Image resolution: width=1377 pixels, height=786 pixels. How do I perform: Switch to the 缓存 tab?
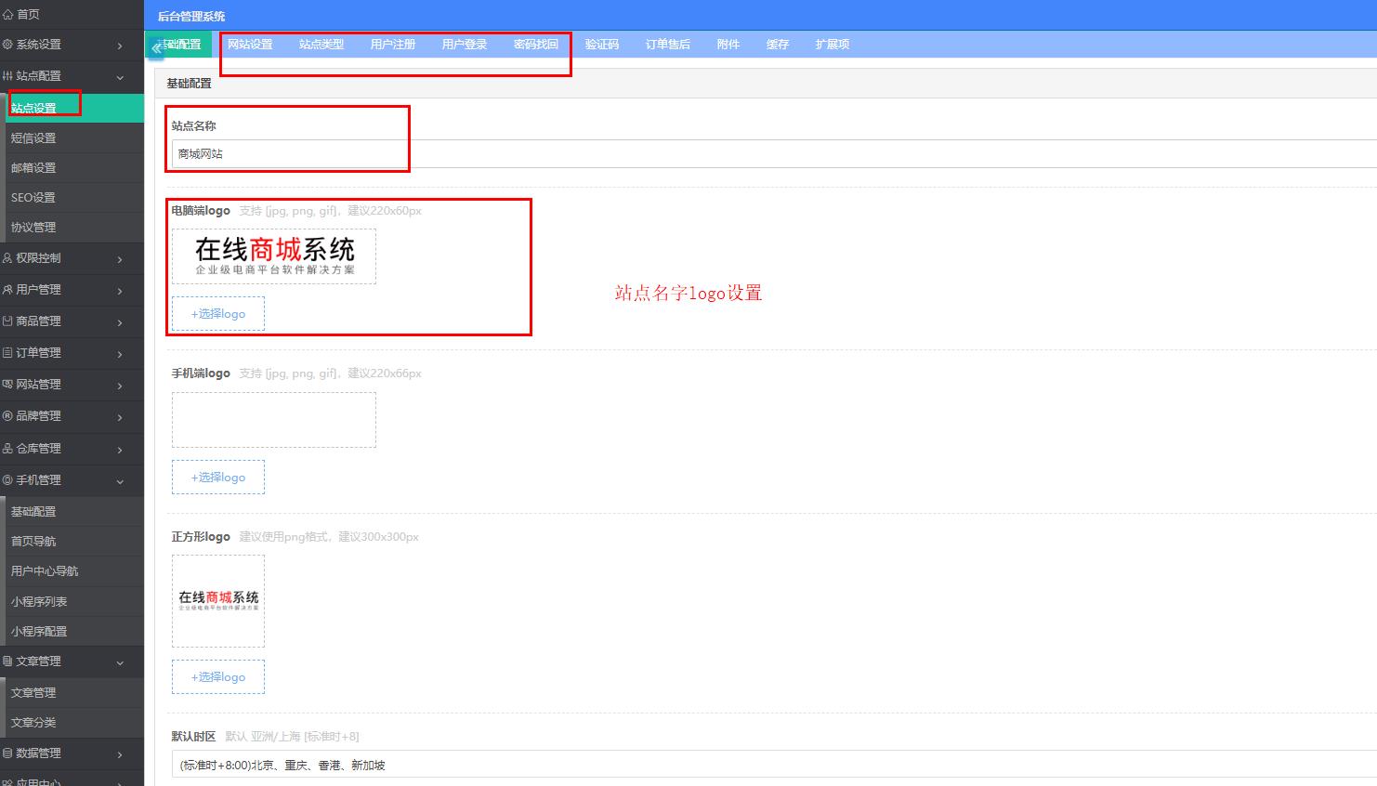tap(778, 45)
